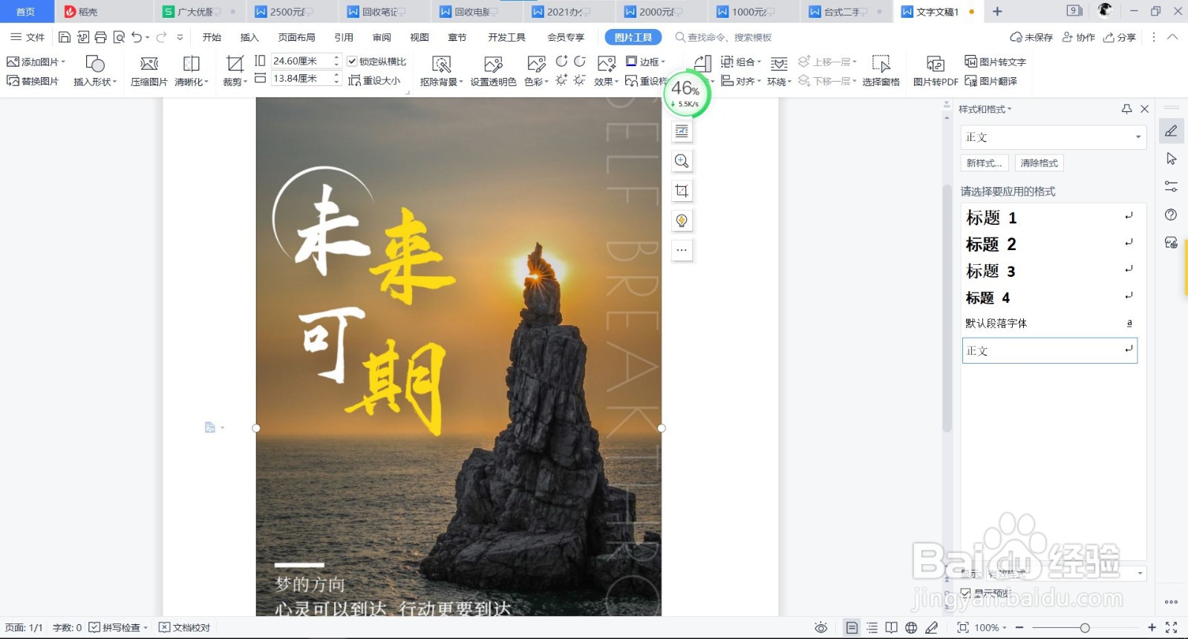Rotate picture with rotate-left icon

pyautogui.click(x=562, y=62)
